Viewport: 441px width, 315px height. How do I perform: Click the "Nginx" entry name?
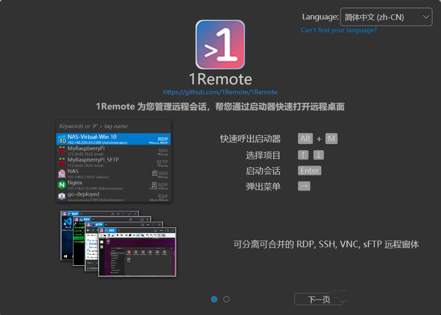[x=75, y=182]
